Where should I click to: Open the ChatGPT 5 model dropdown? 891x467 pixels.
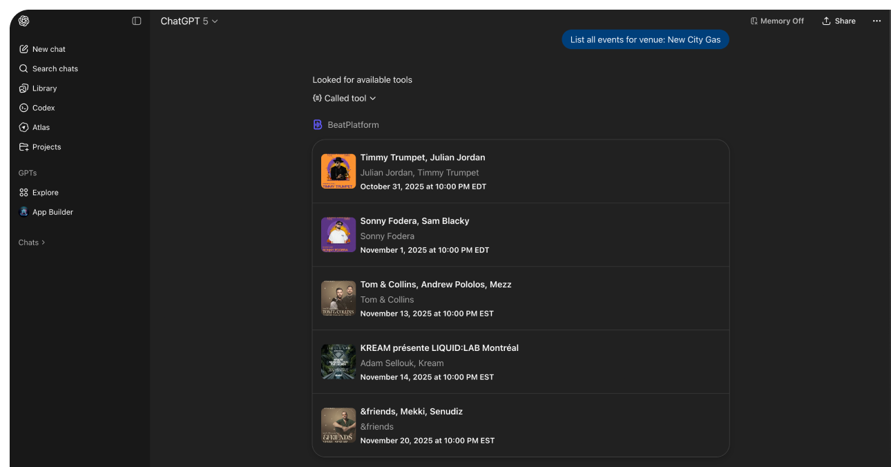click(x=189, y=21)
